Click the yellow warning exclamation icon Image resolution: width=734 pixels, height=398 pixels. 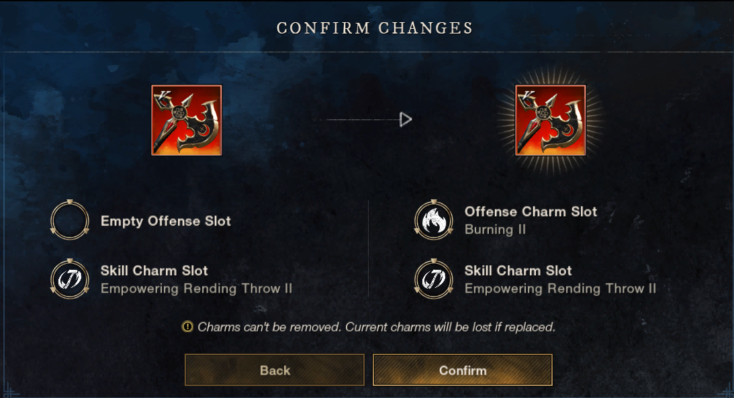click(188, 328)
